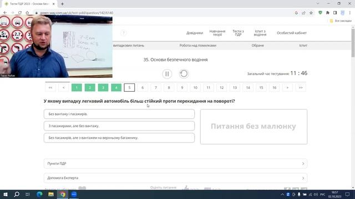The image size is (355, 199).
Task: Open Windows taskbar search
Action: click(x=17, y=194)
